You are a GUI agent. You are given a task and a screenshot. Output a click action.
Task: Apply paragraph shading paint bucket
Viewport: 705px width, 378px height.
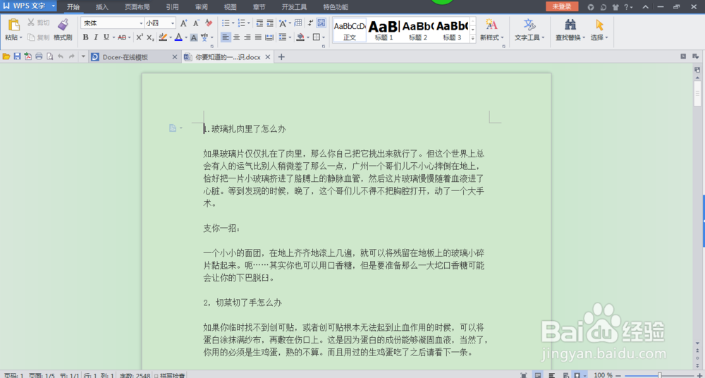(300, 37)
